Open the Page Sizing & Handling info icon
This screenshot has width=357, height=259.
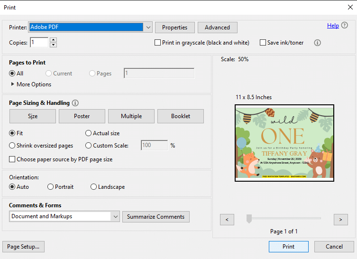75,103
